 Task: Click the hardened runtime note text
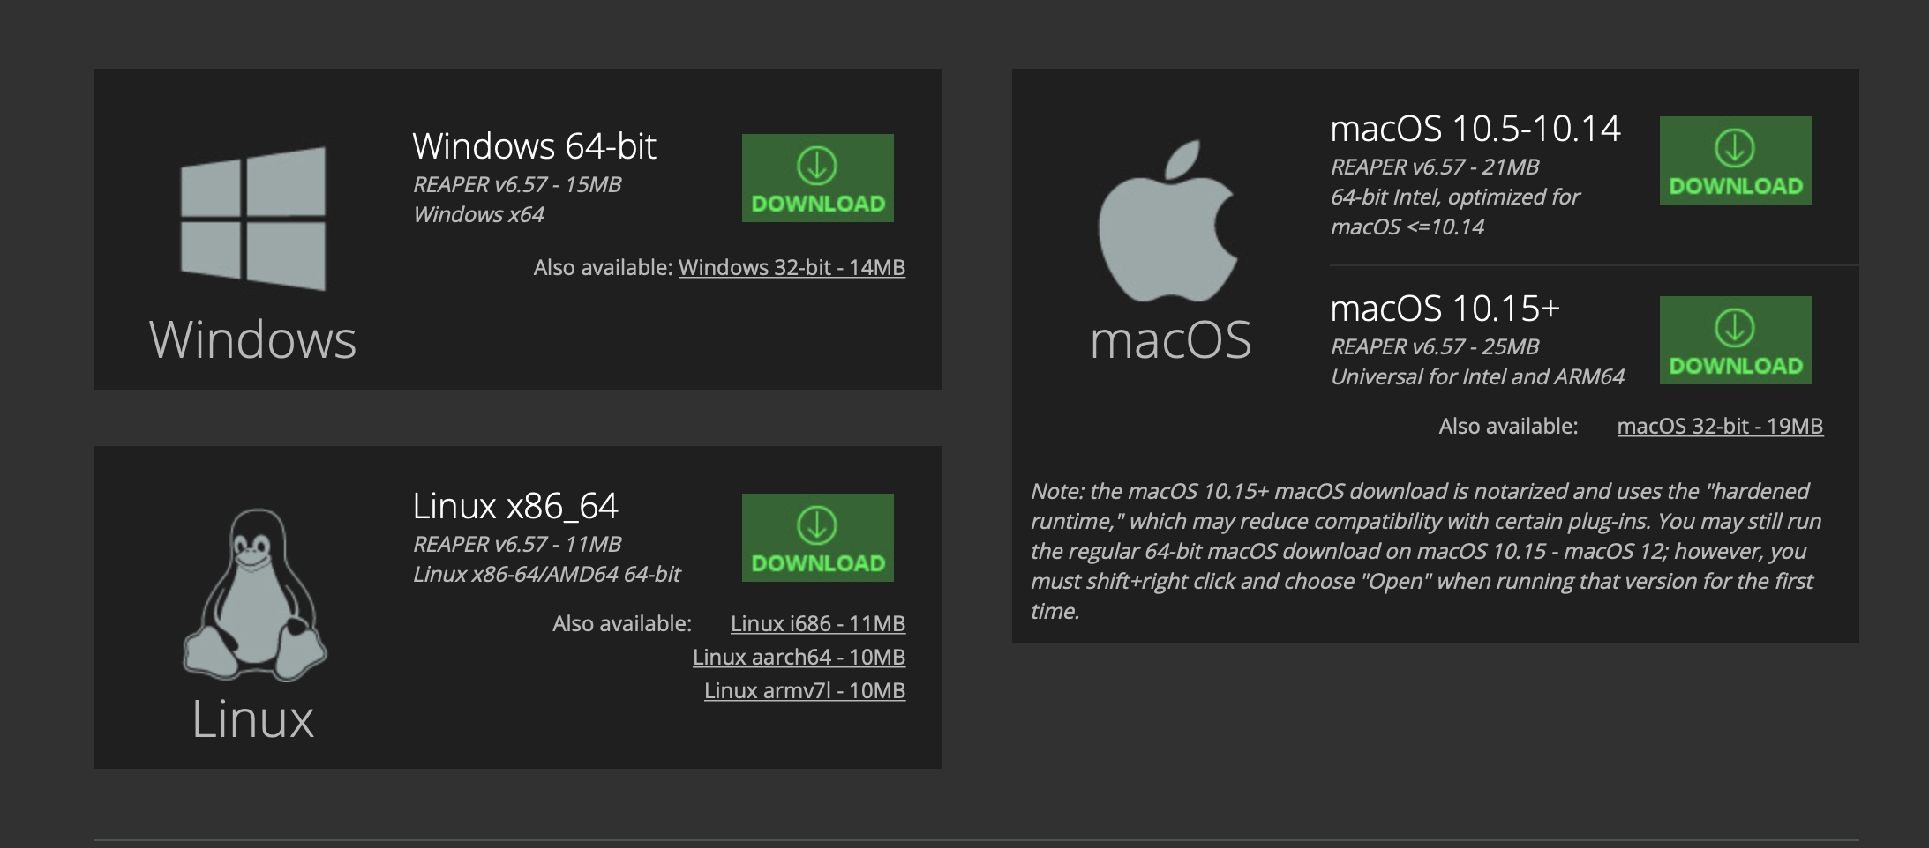point(1425,551)
